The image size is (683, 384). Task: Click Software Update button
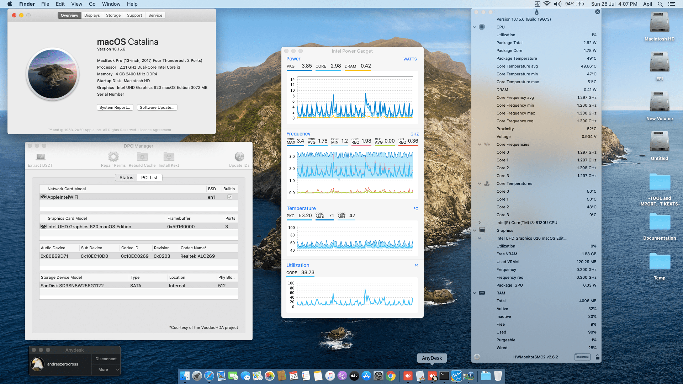[157, 107]
